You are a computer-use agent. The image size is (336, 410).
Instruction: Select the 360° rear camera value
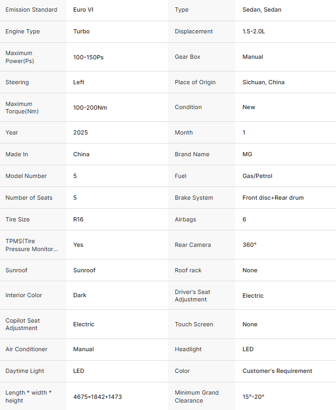(x=249, y=245)
